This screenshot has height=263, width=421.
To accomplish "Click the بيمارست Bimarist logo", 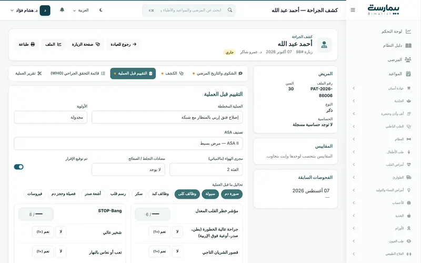I will 384,9.
